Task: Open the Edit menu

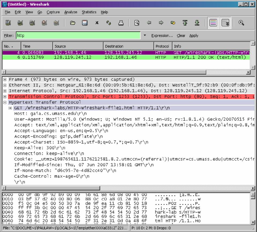Action: pos(18,12)
